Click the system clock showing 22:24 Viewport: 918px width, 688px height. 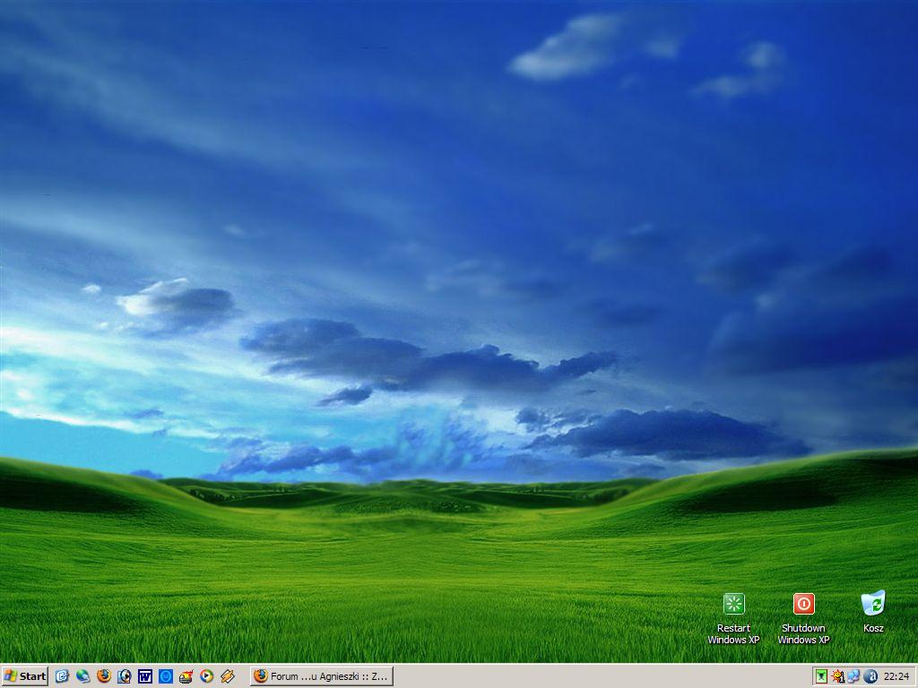coord(896,676)
